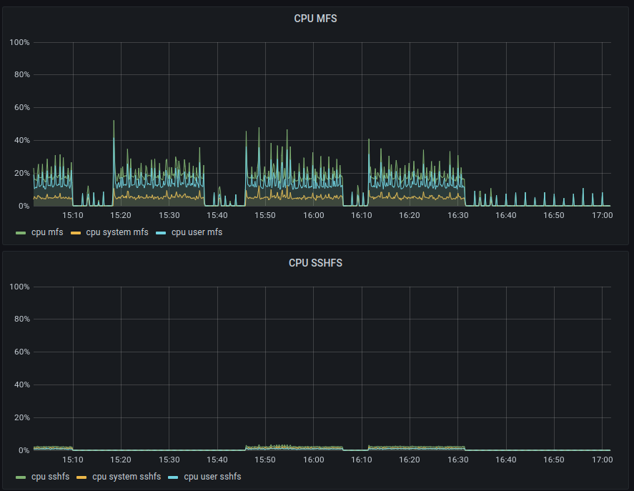634x491 pixels.
Task: Select the 'cpu user sshfs' legend label
Action: [x=212, y=477]
